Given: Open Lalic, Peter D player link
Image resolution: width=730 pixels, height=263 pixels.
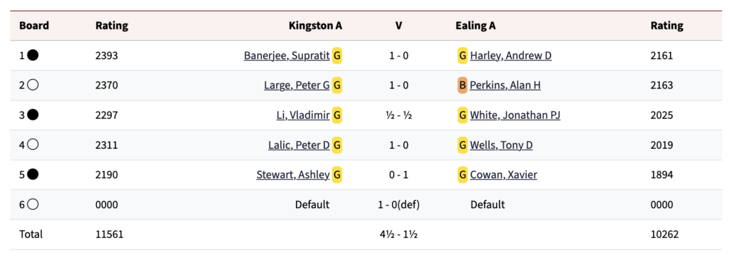Looking at the screenshot, I should coord(299,145).
